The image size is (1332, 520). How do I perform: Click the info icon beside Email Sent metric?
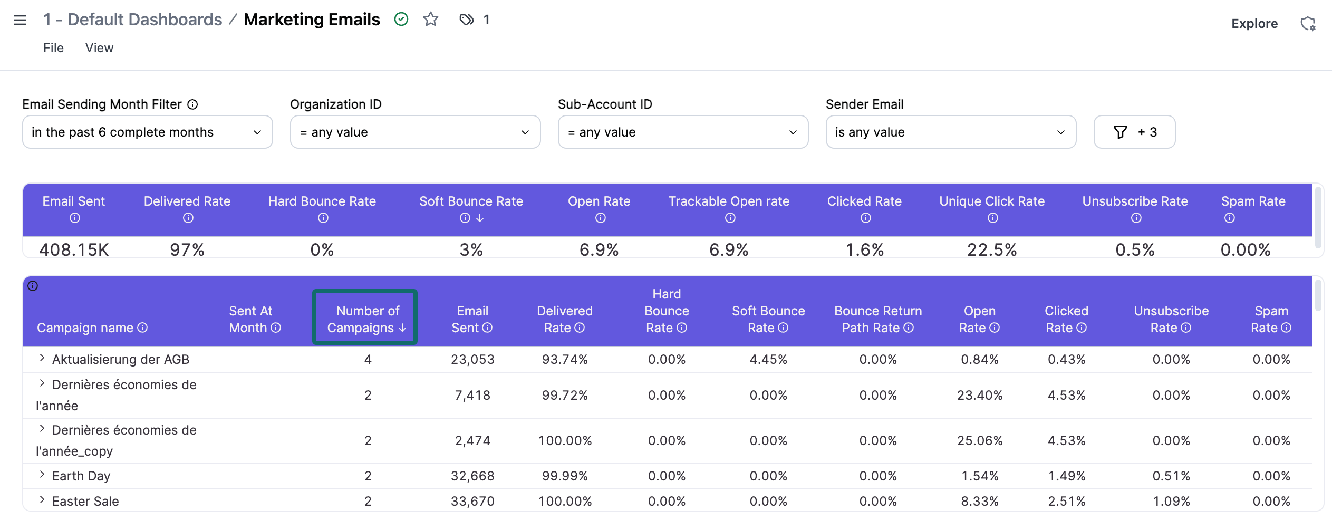[x=74, y=218]
